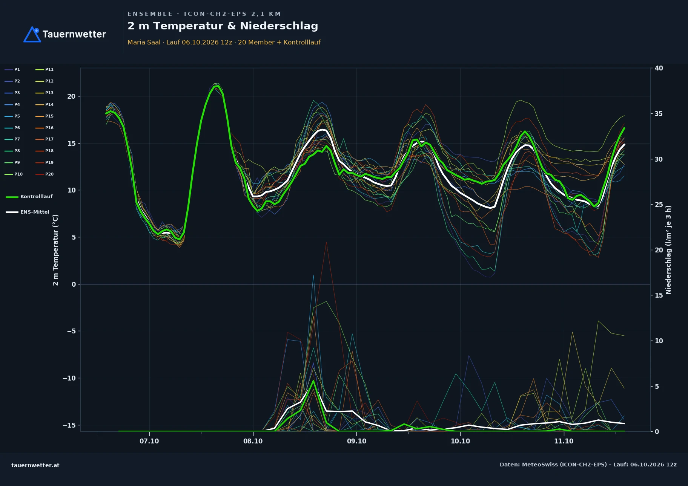The width and height of the screenshot is (688, 486).
Task: Click the 'Niederschlag (l/m² je 3 h)' axis title
Action: pyautogui.click(x=668, y=250)
